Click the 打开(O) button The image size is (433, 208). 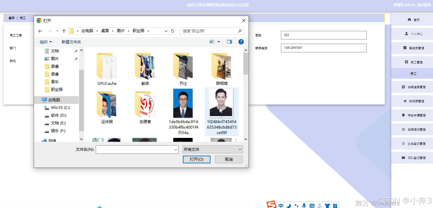point(196,159)
